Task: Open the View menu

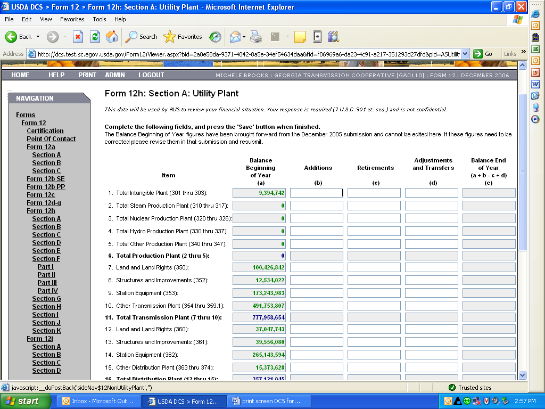Action: 46,19
